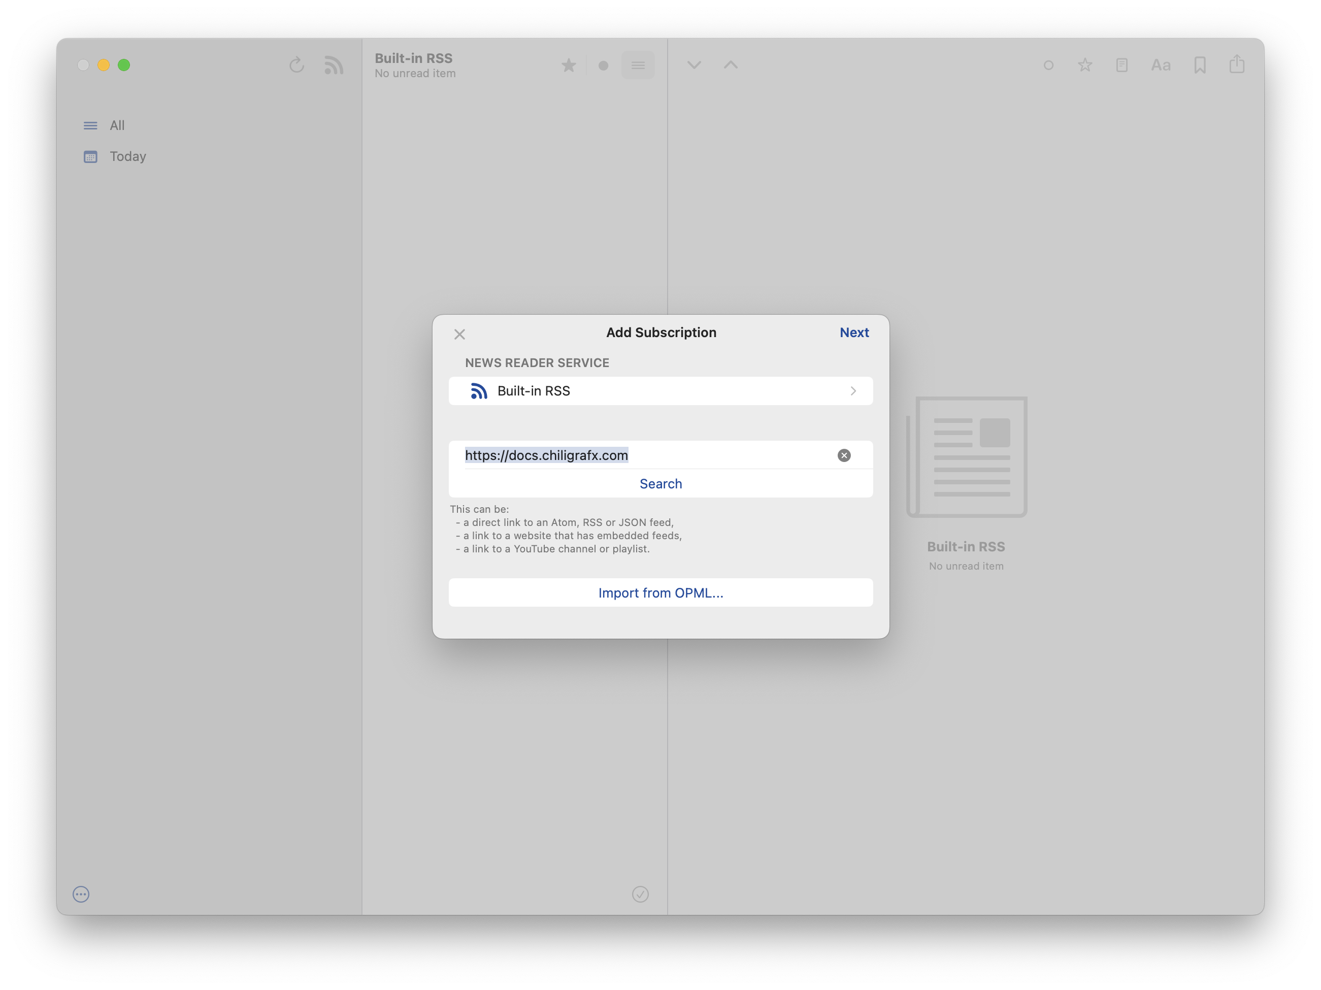
Task: Mark all as read with the checkmark circle
Action: (x=640, y=894)
